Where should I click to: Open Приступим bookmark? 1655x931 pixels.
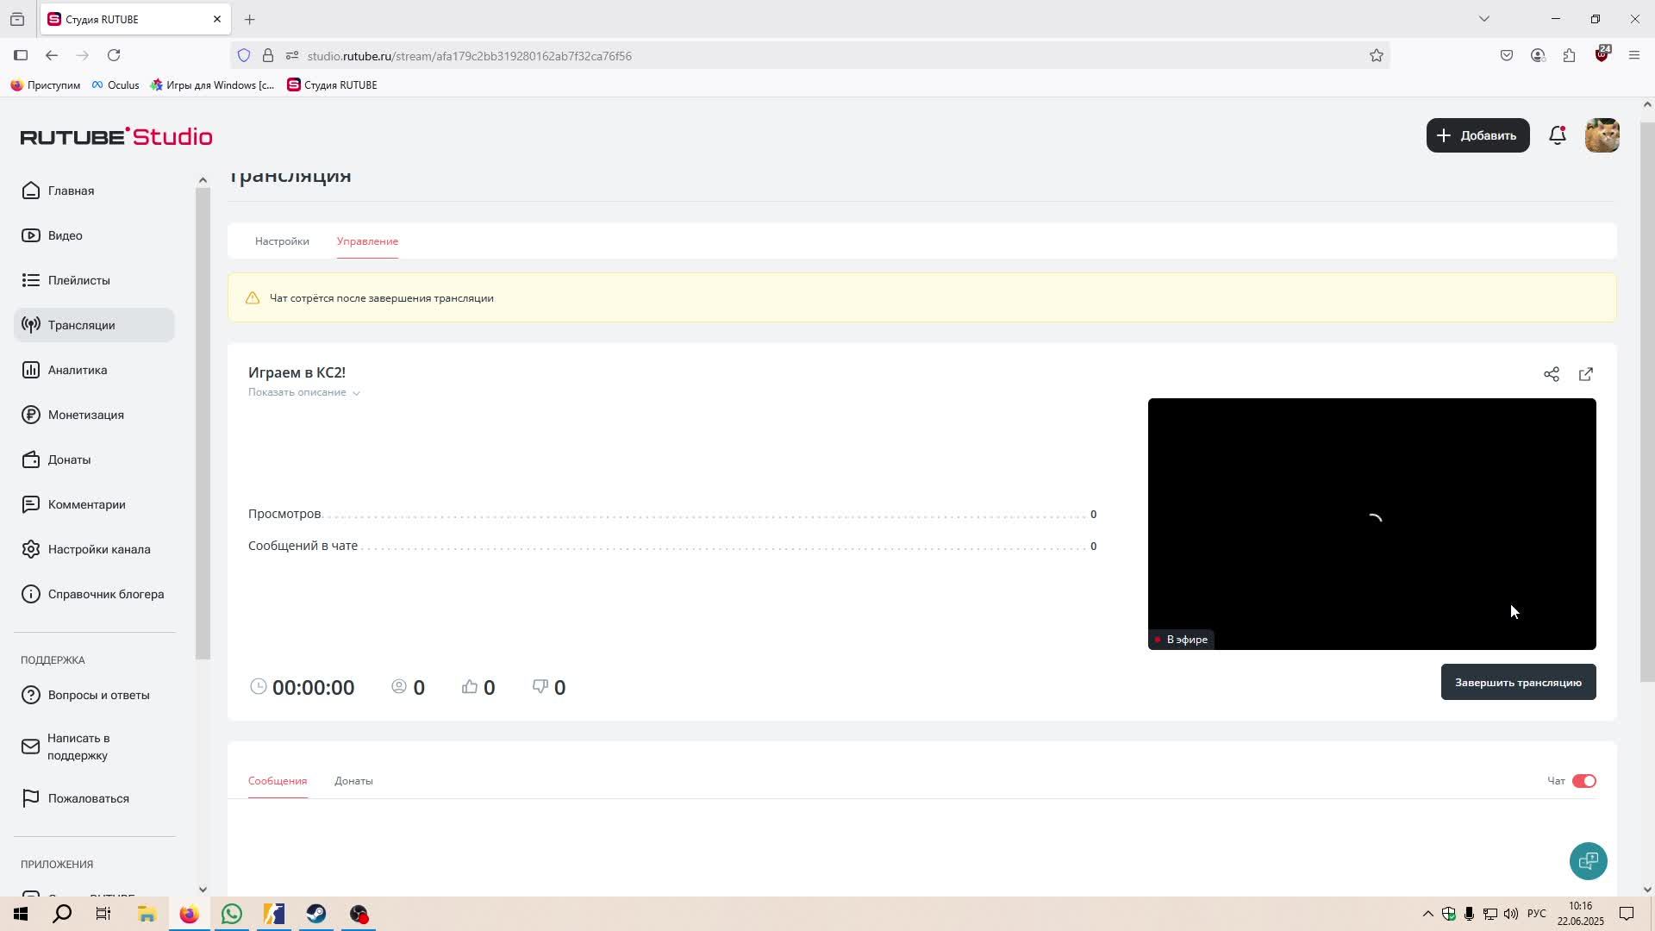tap(46, 84)
